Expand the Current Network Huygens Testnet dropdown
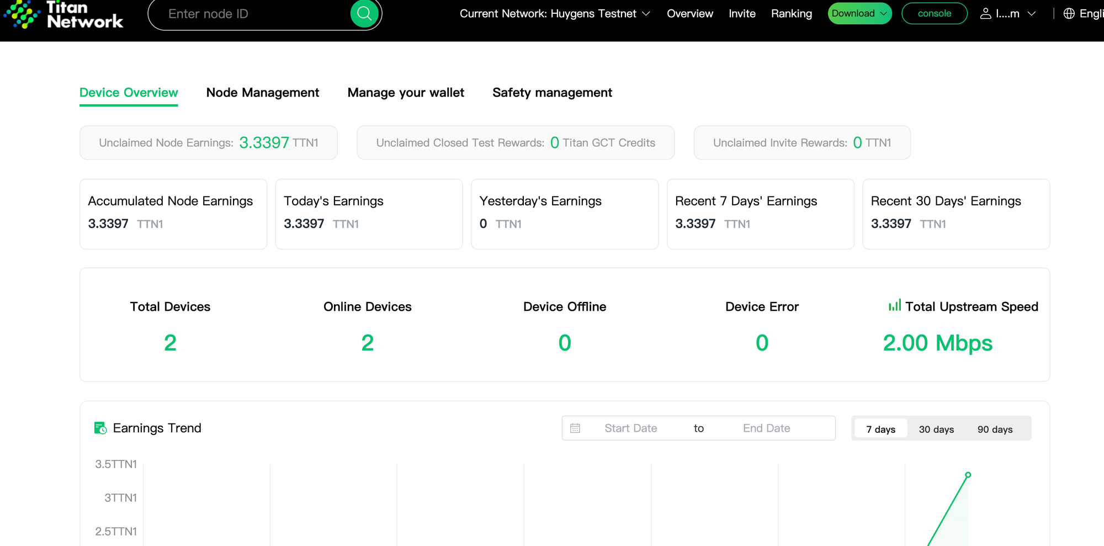1104x546 pixels. tap(555, 14)
